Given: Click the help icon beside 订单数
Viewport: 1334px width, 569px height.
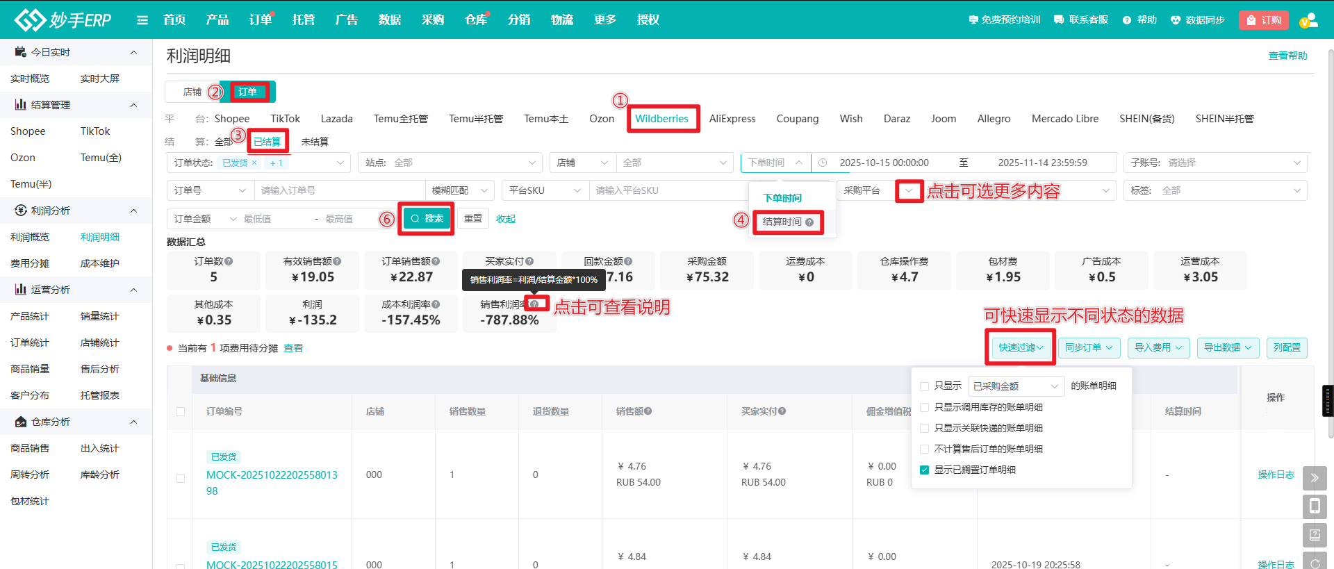Looking at the screenshot, I should click(229, 261).
